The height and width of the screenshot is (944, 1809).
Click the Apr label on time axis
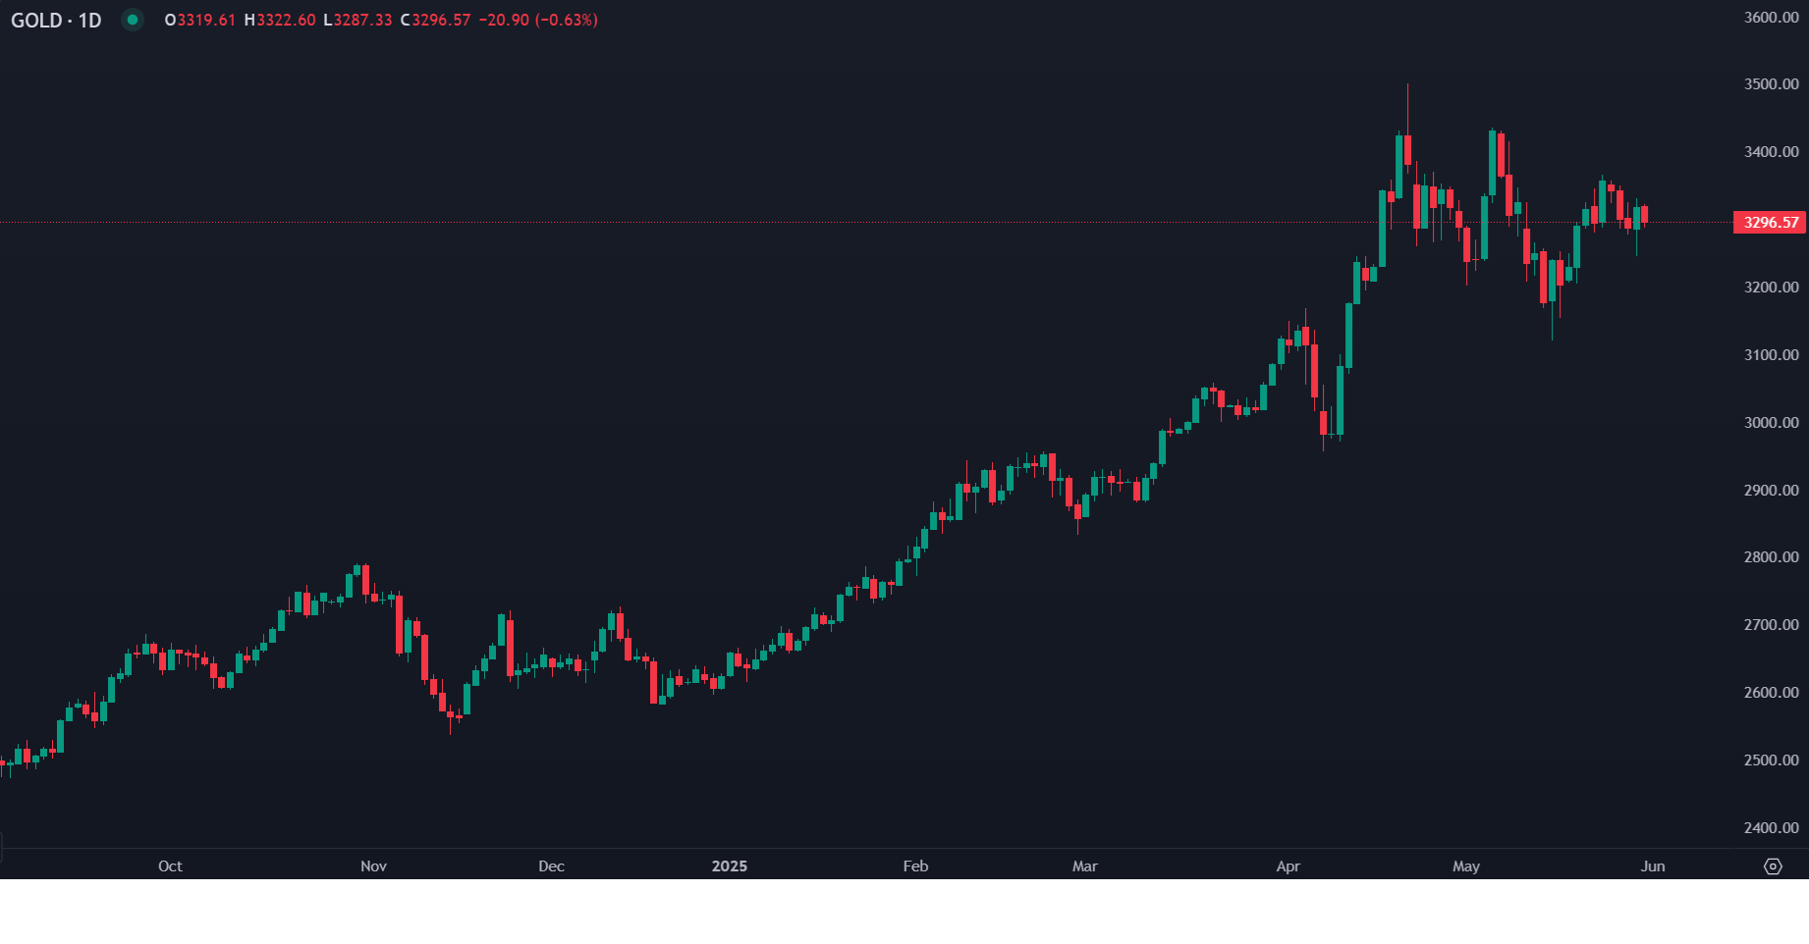(x=1288, y=866)
